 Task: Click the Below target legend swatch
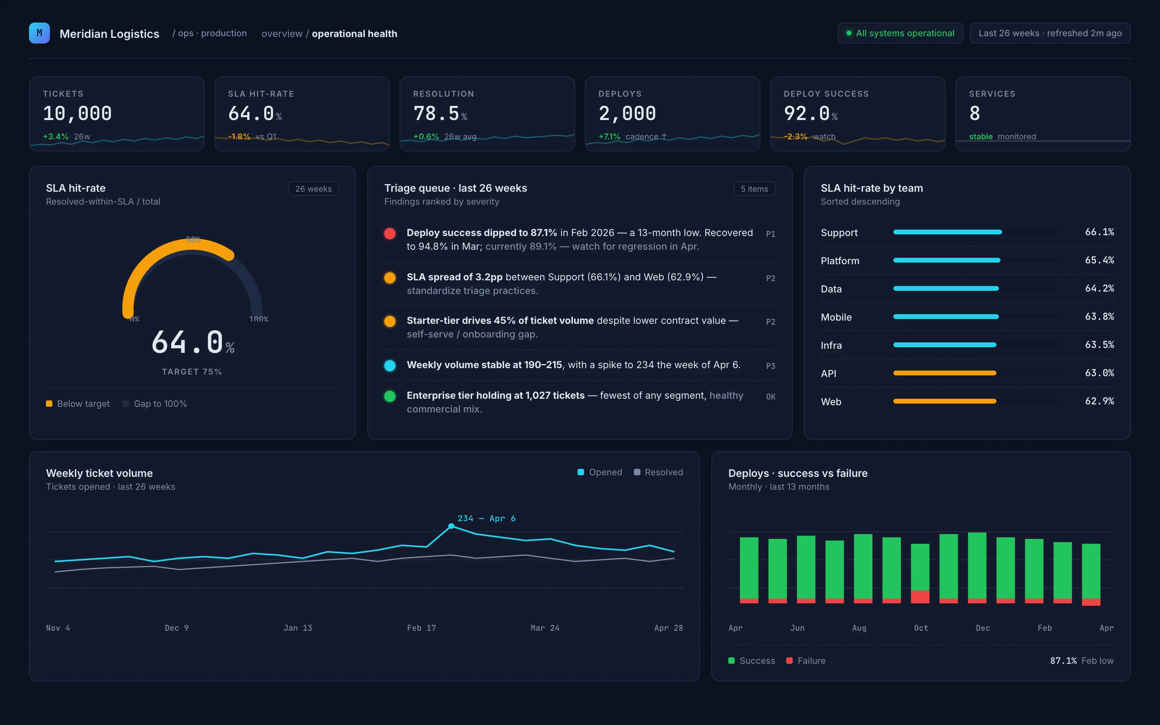(49, 404)
